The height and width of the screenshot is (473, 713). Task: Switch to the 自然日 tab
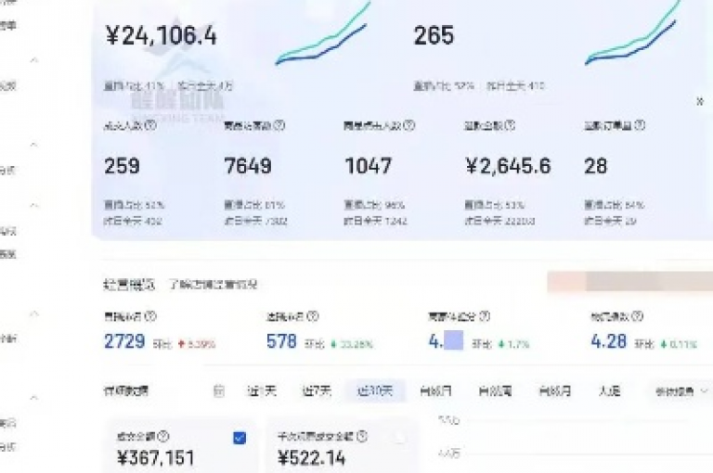click(x=436, y=390)
